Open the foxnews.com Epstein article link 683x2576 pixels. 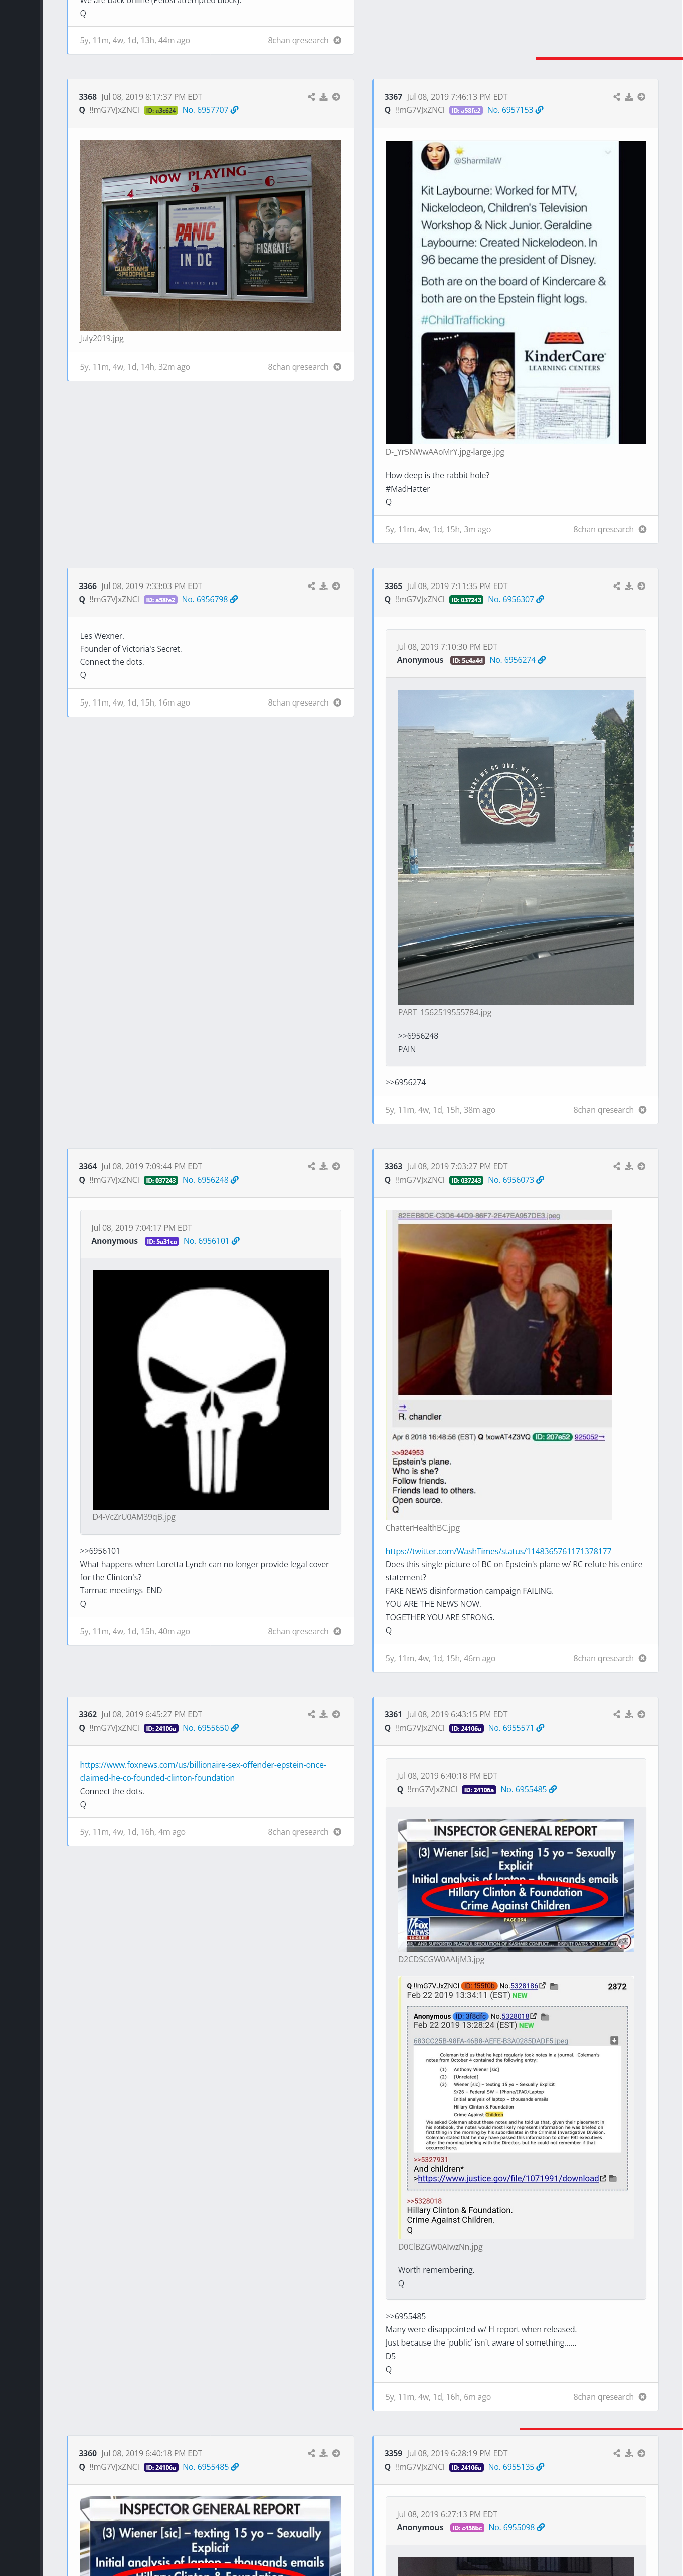(204, 1771)
